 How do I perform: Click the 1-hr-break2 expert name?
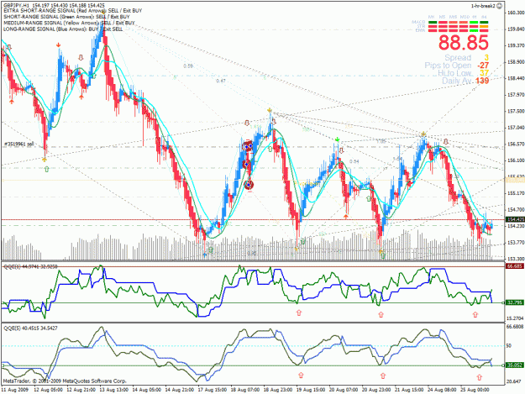tap(483, 6)
